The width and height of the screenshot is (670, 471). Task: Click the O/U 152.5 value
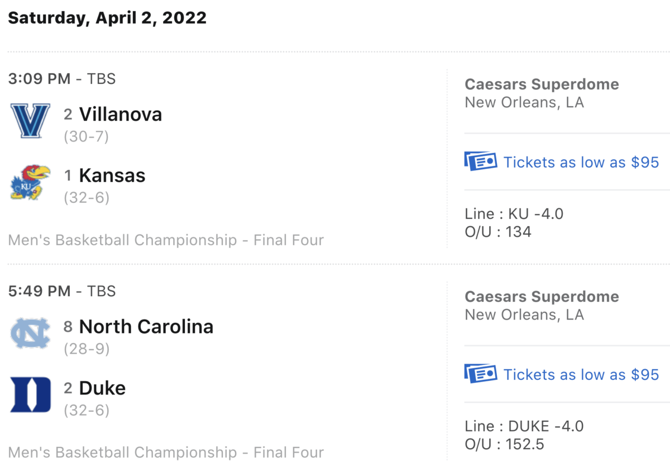point(505,444)
